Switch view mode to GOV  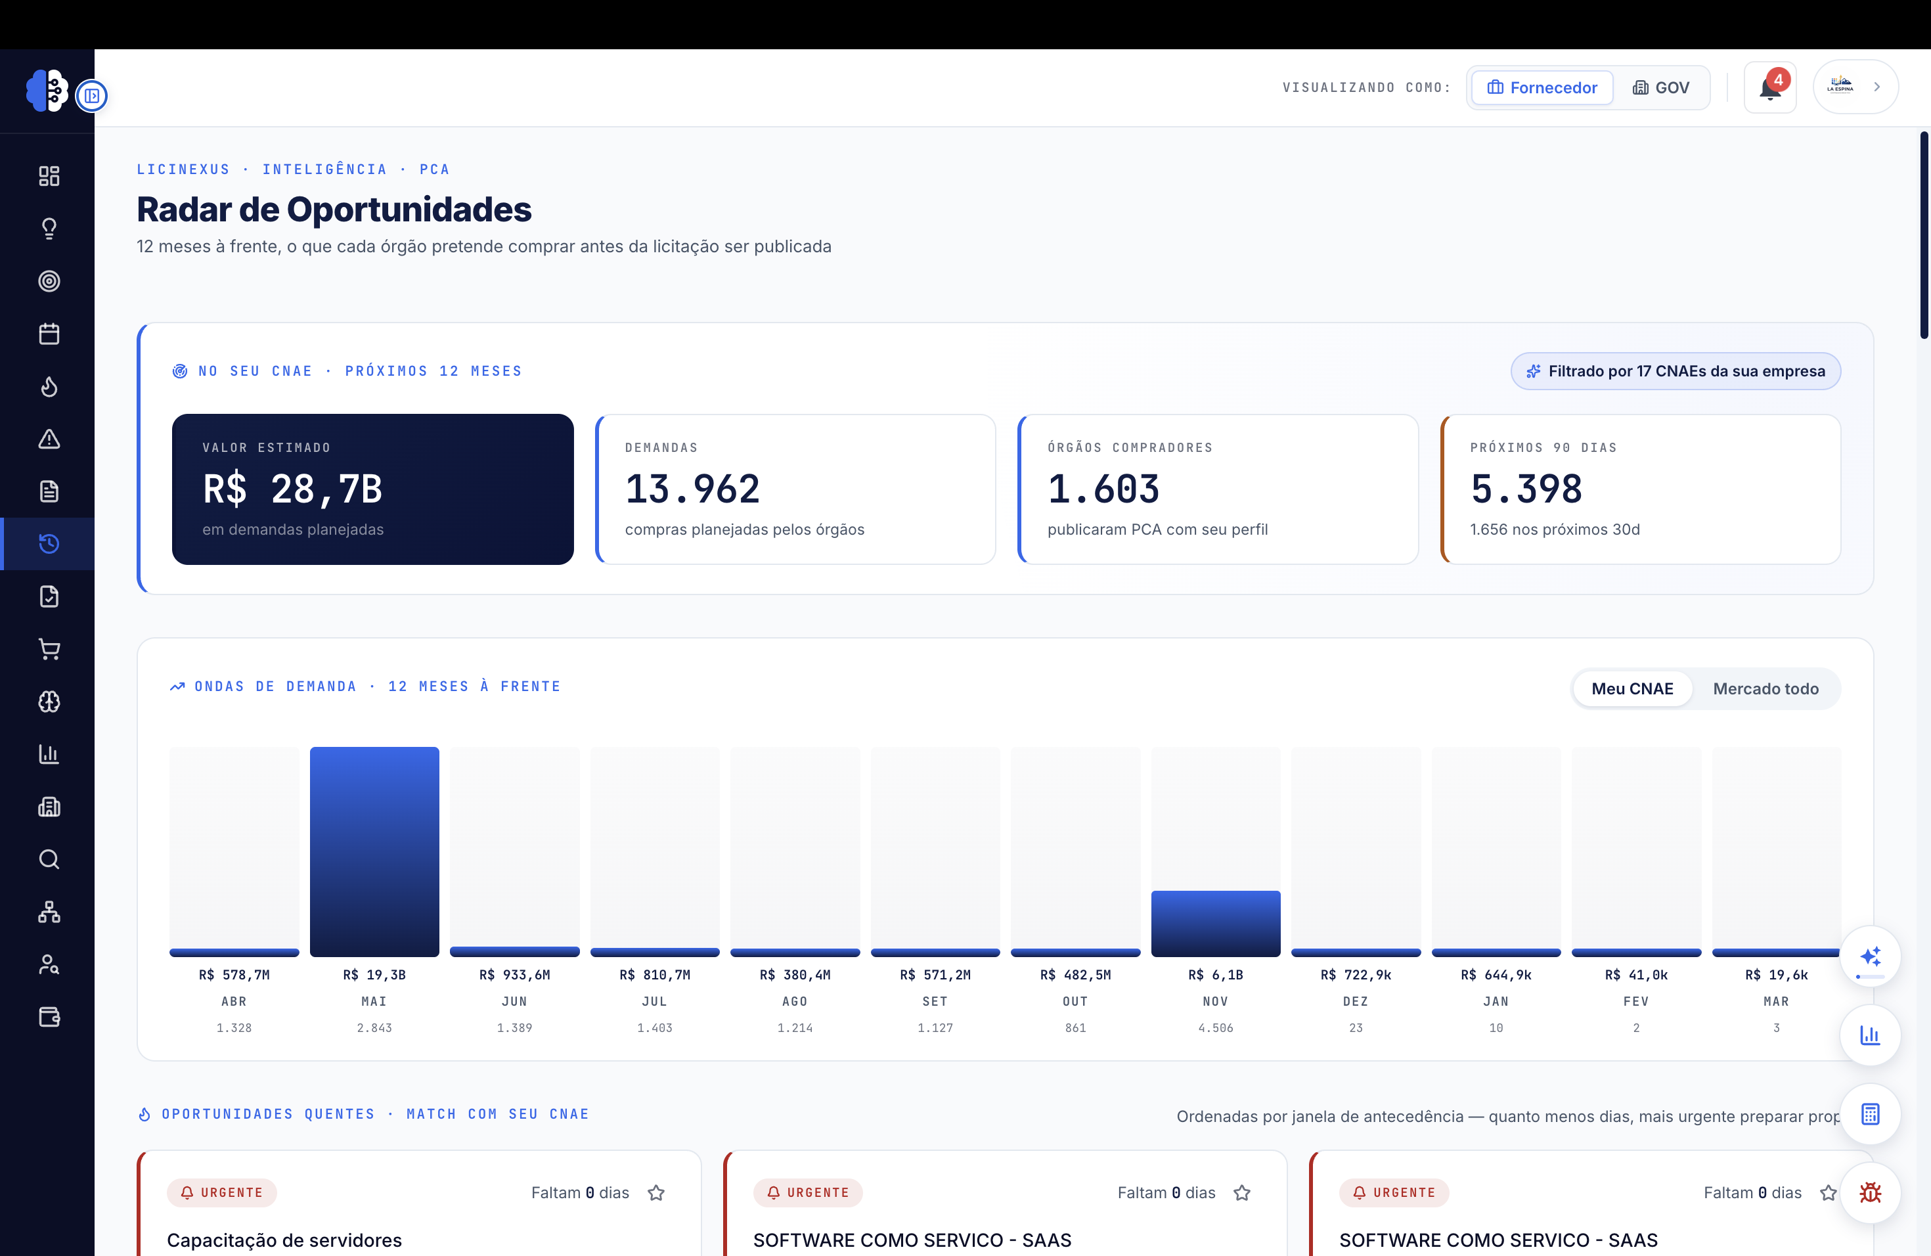(x=1661, y=87)
